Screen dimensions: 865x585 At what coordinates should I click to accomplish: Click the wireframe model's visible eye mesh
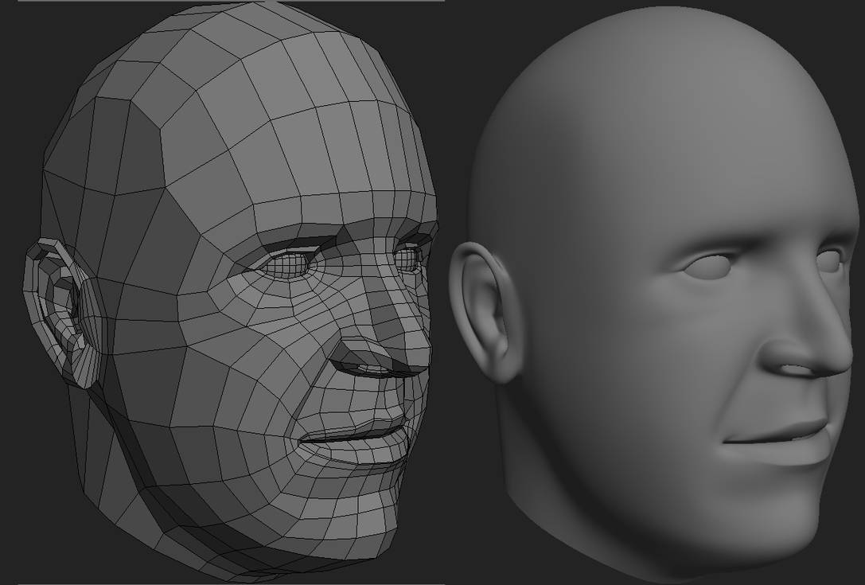[288, 263]
